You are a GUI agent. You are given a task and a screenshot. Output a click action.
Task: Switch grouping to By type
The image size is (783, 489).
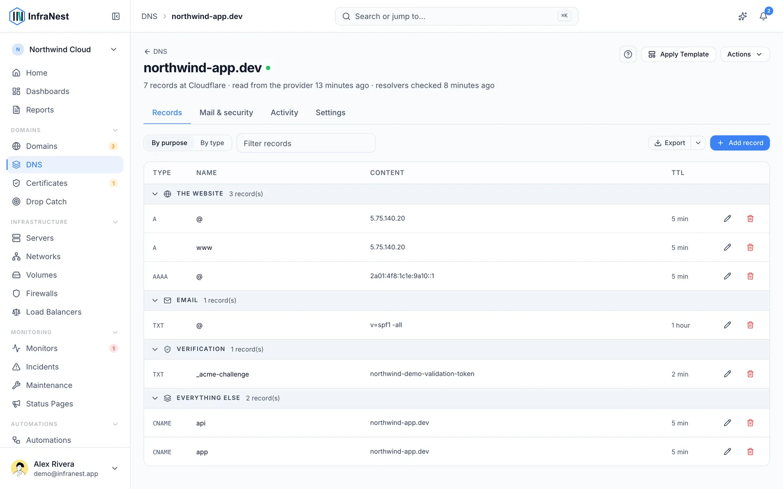click(212, 143)
